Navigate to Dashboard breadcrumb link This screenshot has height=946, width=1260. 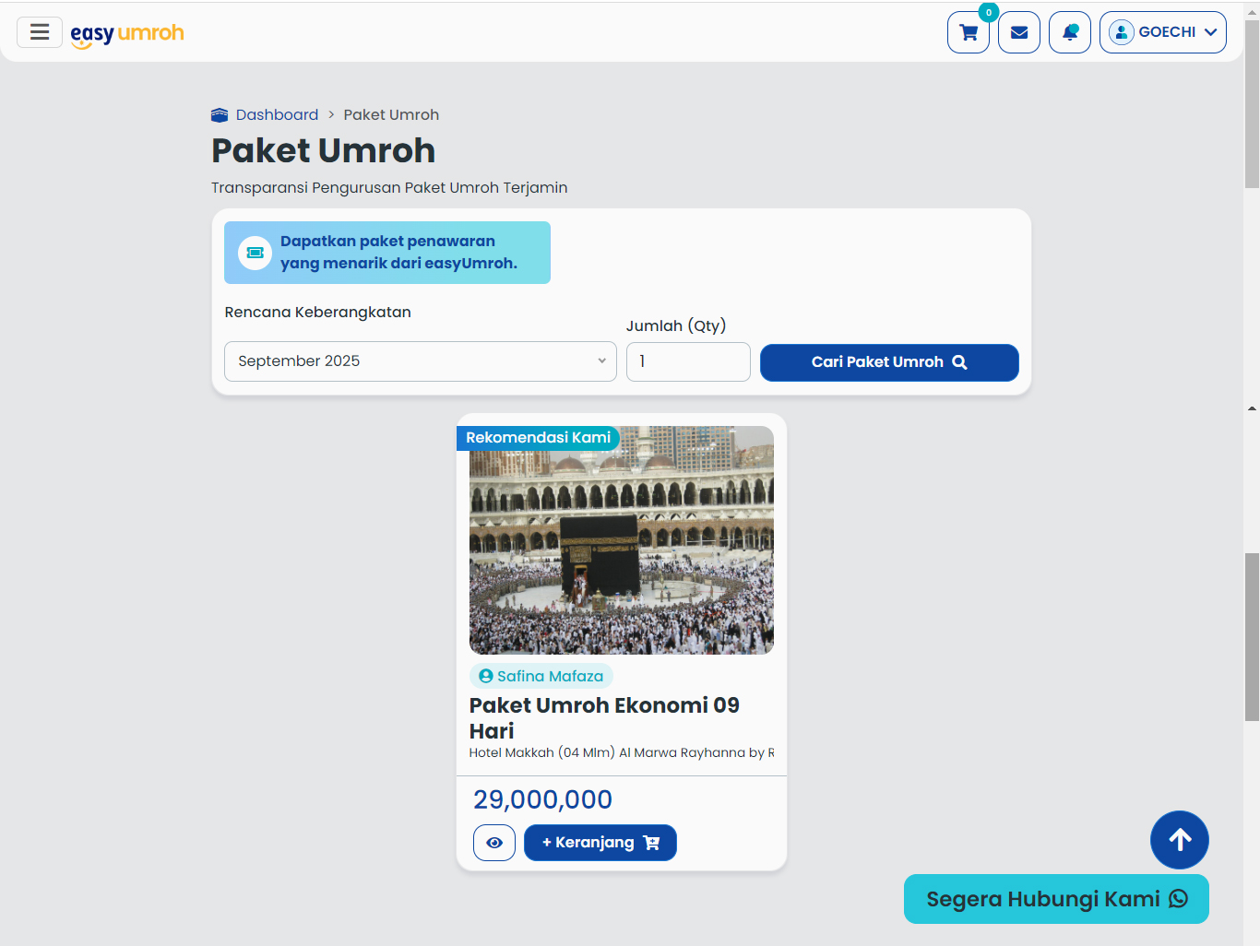pos(277,115)
